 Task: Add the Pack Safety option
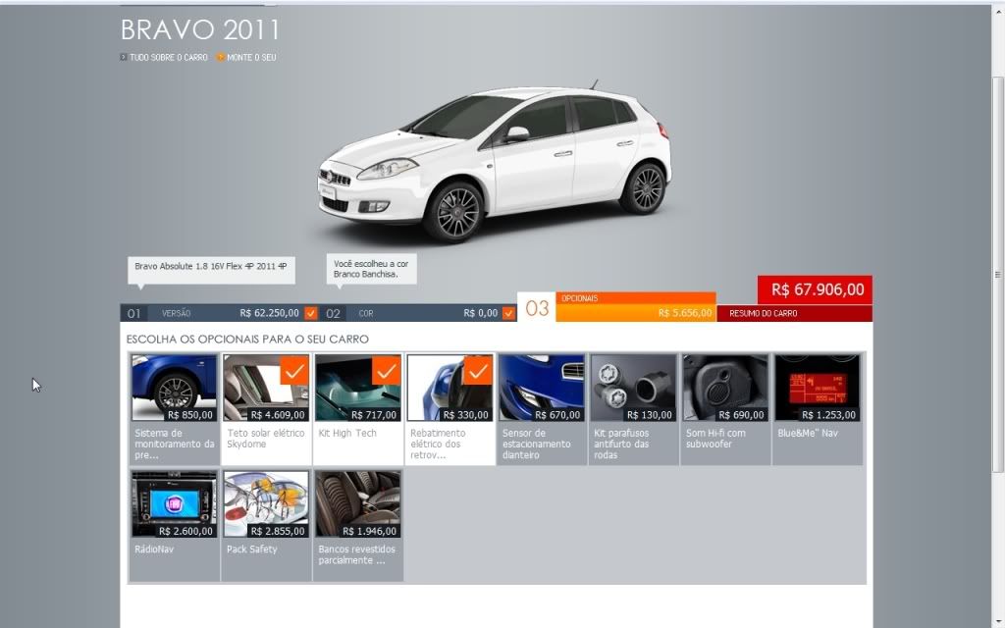tap(266, 526)
